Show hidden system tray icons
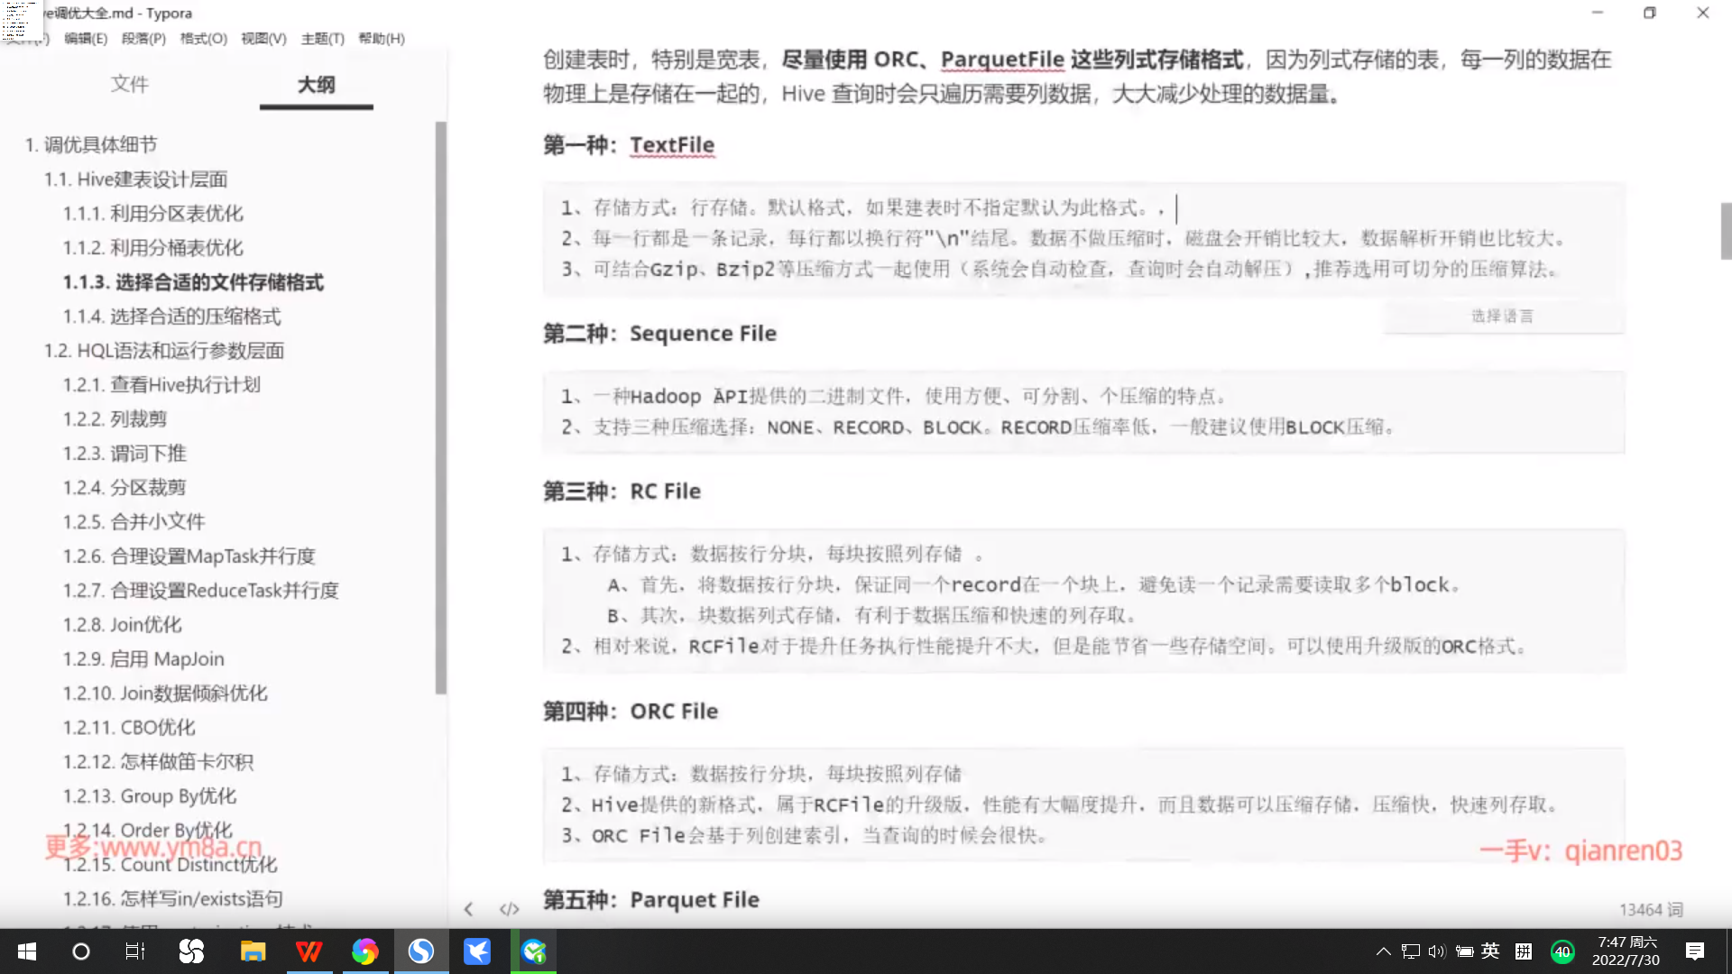Screen dimensions: 1732x974 click(x=1383, y=951)
